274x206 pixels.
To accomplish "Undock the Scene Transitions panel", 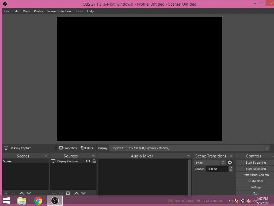I will [231, 156].
